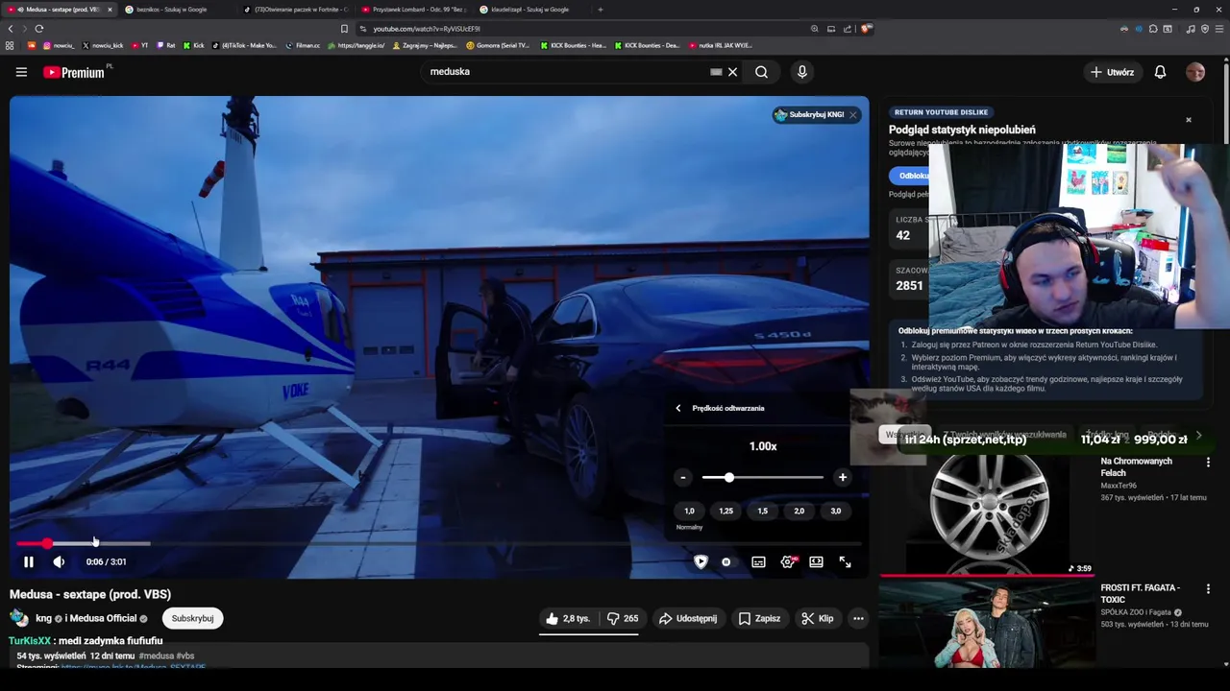1230x691 pixels.
Task: Click the #vbs hashtag
Action: coord(185,656)
